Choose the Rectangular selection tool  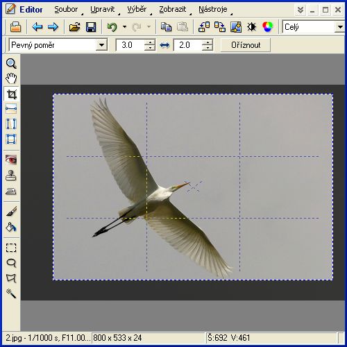pos(11,248)
